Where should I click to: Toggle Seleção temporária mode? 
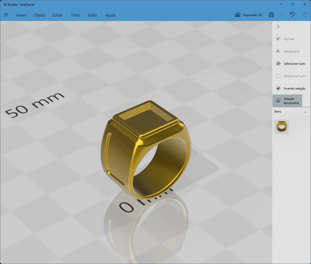(x=287, y=101)
